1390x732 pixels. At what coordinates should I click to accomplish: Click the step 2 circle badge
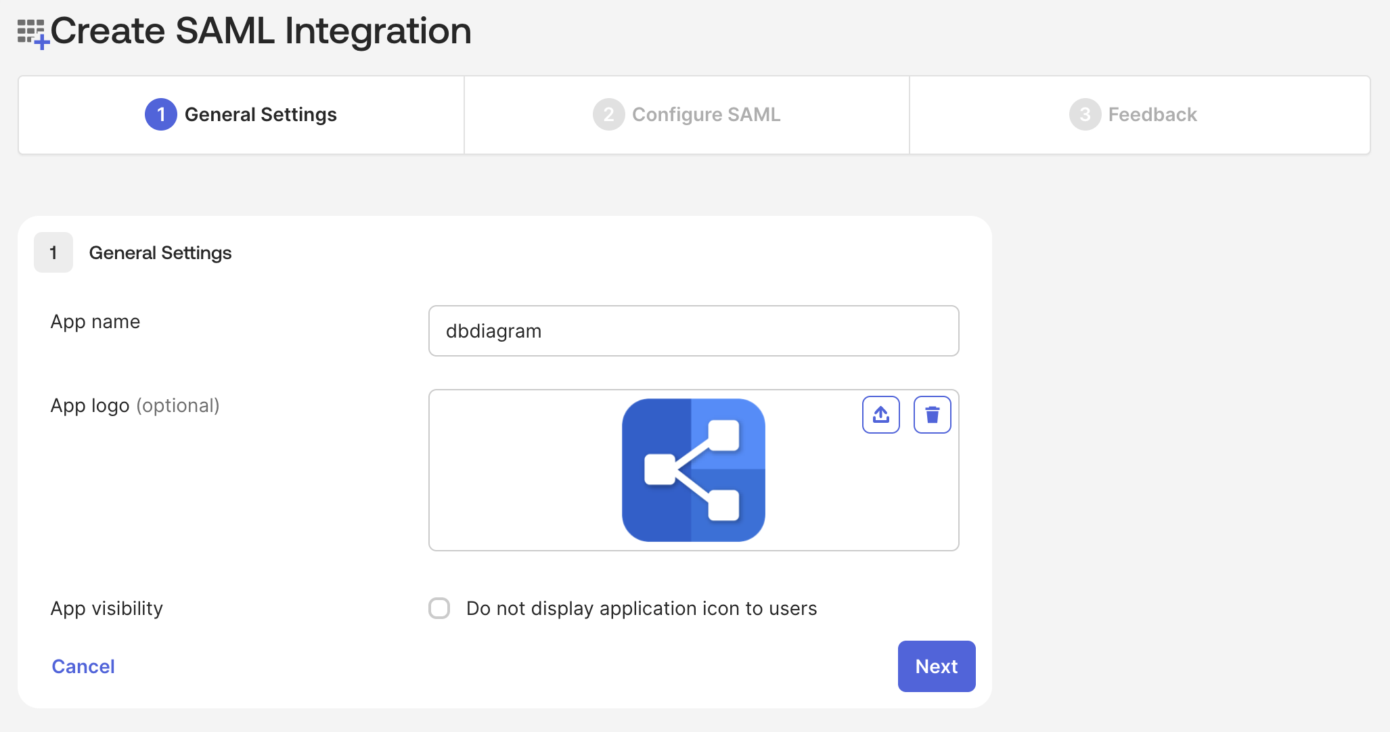point(608,114)
